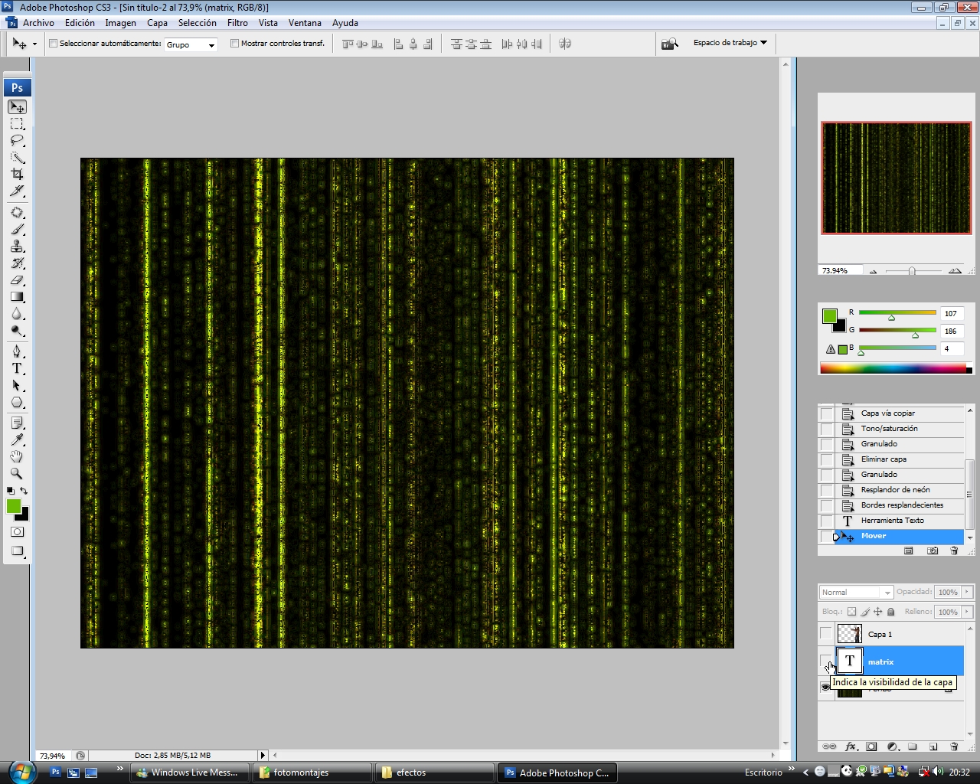The height and width of the screenshot is (784, 980).
Task: Open the Normal blend mode dropdown
Action: tap(855, 592)
